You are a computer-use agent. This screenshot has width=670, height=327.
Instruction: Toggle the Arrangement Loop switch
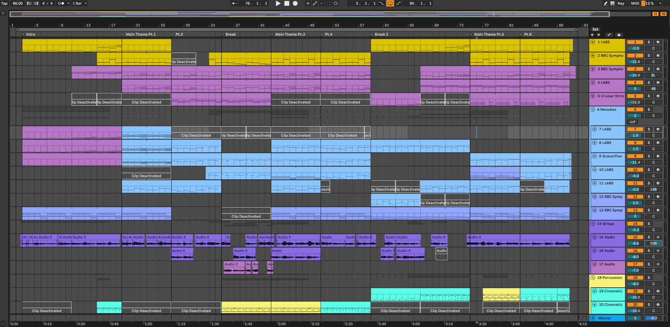(x=390, y=3)
